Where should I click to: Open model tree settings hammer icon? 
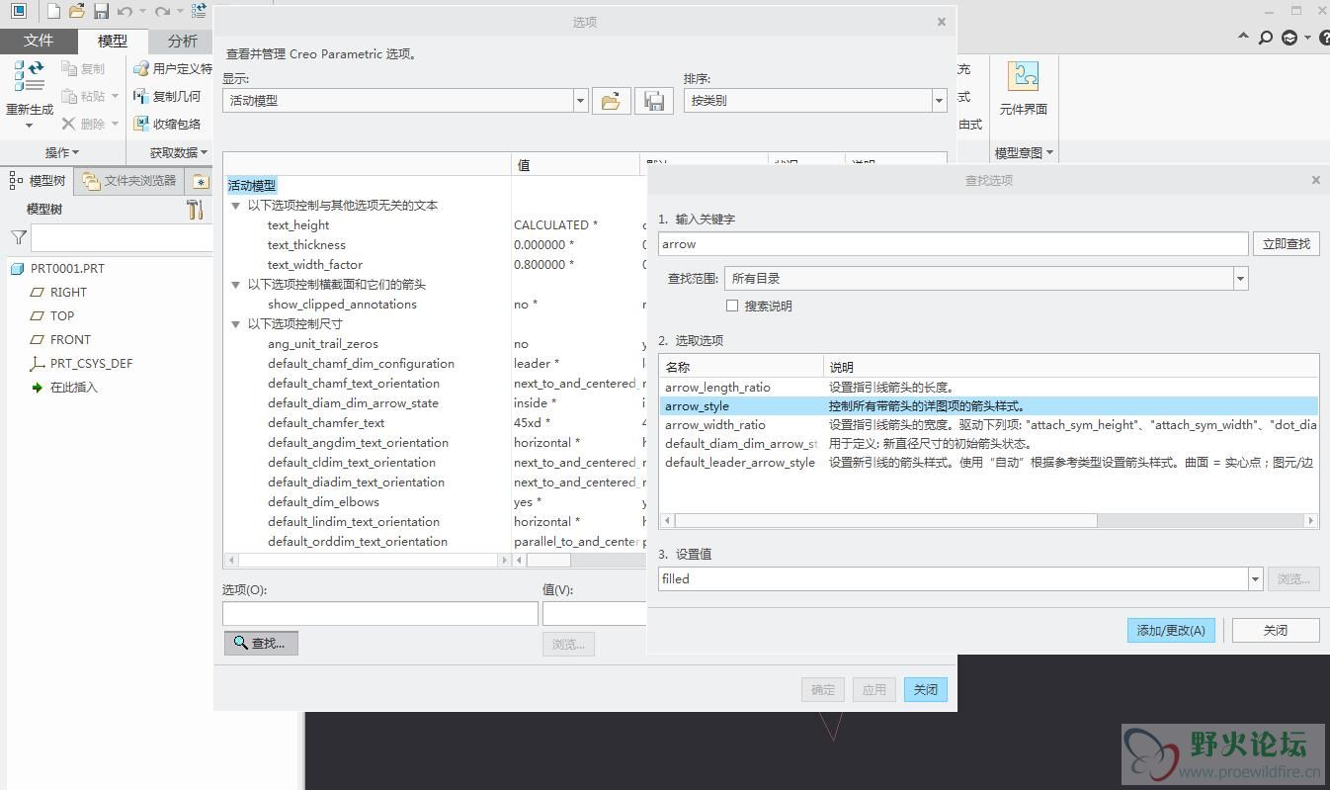pyautogui.click(x=195, y=209)
